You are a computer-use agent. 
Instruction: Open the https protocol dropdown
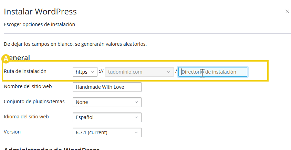[x=85, y=72]
